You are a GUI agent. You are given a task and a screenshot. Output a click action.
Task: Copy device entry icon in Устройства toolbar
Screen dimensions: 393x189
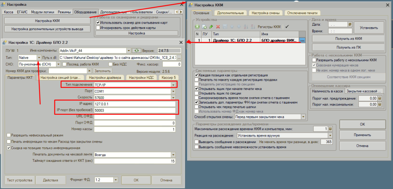(204, 26)
